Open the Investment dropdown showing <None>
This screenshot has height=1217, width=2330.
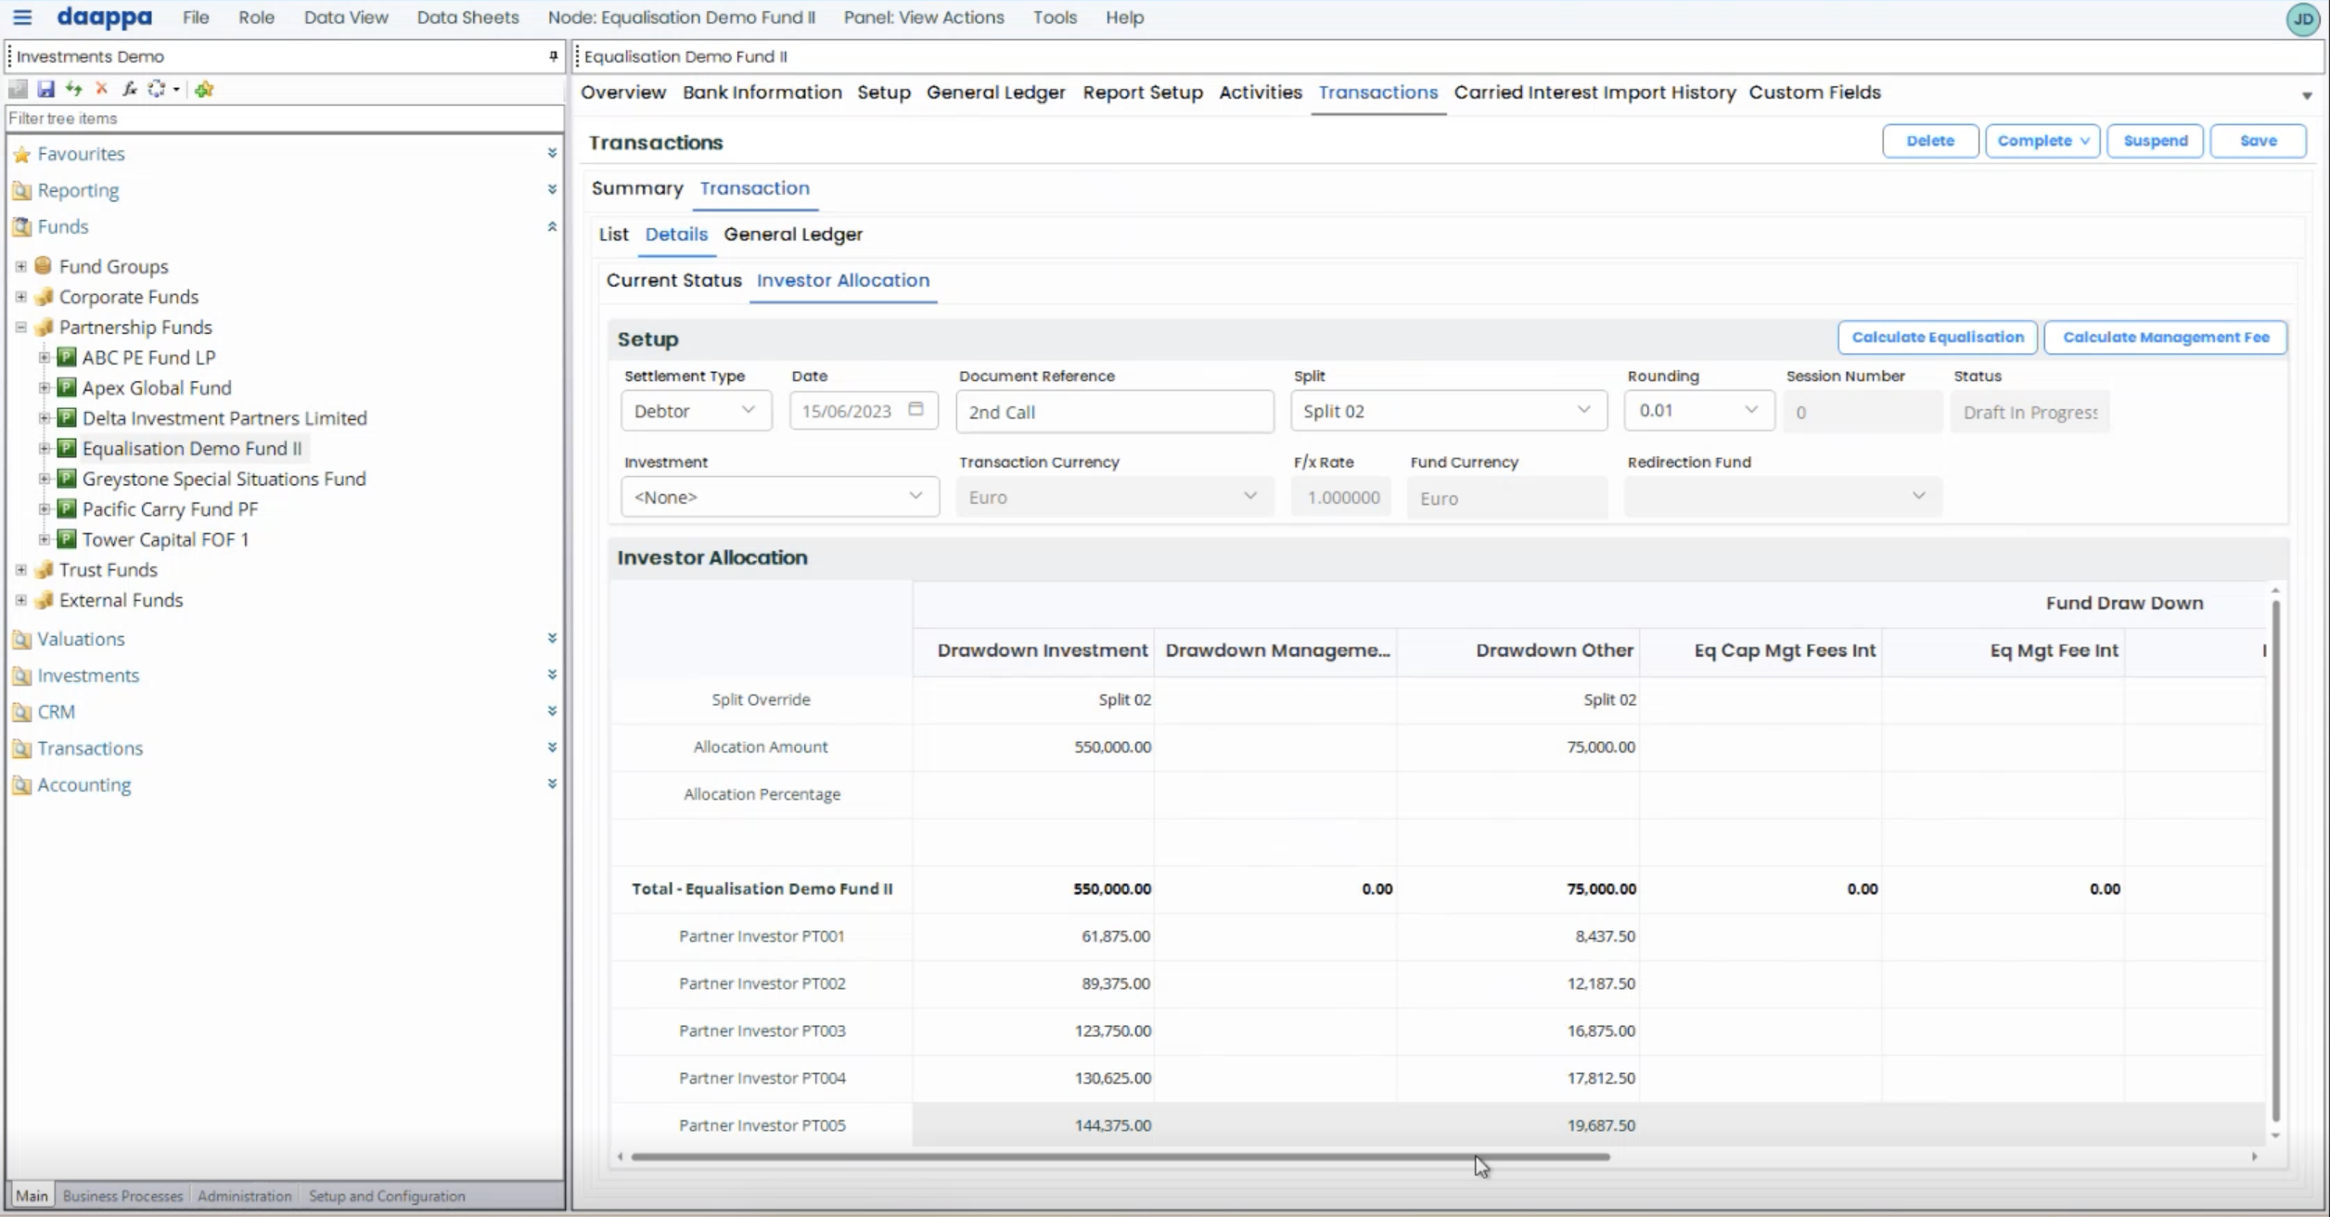(x=779, y=497)
